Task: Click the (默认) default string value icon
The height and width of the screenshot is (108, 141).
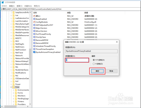Action: click(x=34, y=16)
